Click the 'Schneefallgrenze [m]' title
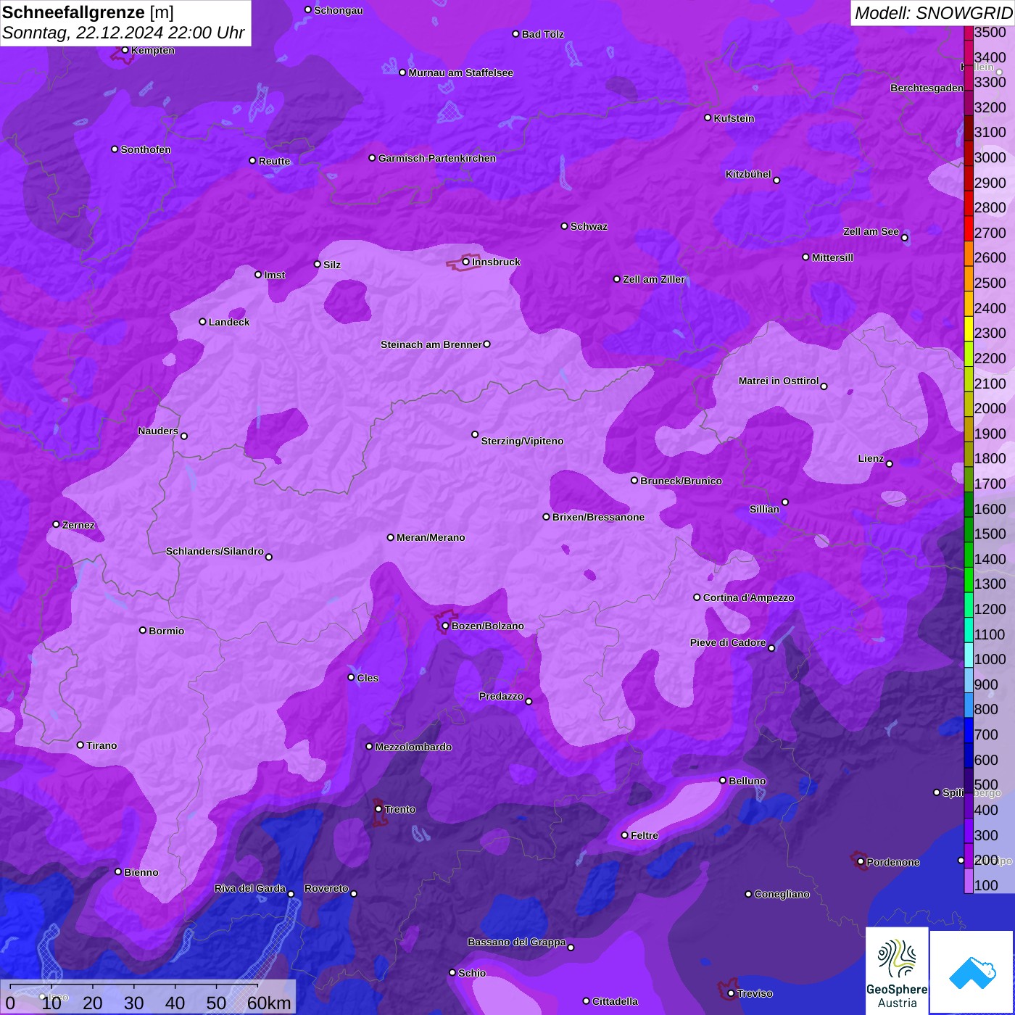 tap(88, 12)
